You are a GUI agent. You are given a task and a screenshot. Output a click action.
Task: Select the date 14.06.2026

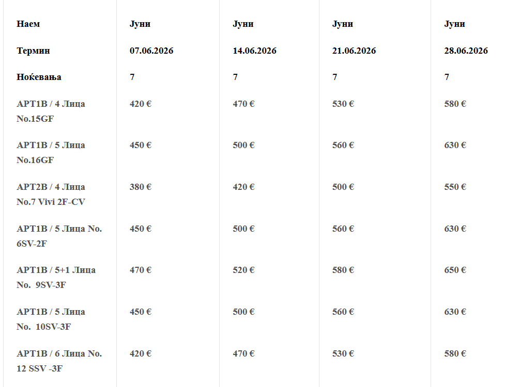254,51
